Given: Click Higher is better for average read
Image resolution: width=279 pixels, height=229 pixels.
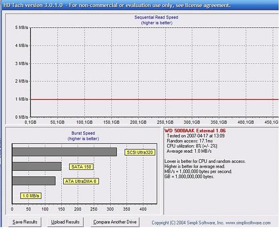Looking at the screenshot, I should pyautogui.click(x=195, y=167).
